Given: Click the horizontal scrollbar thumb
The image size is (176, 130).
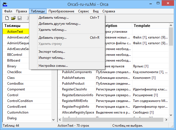Looking at the screenshot, I should coord(113,120).
